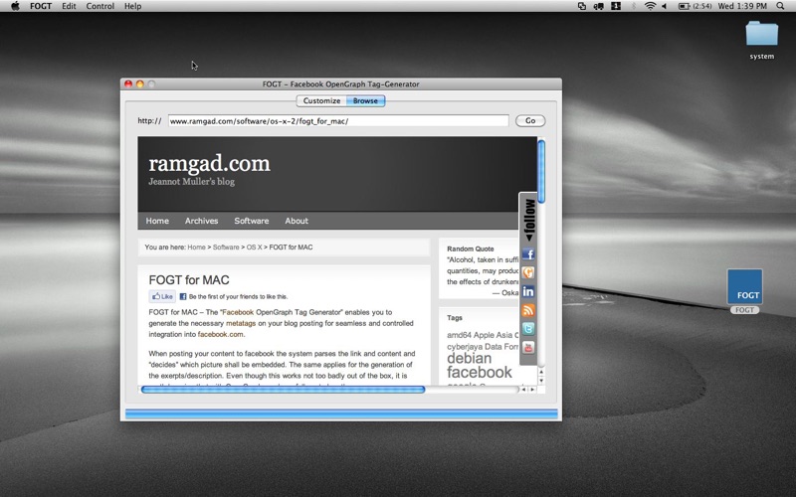The image size is (796, 497).
Task: Open the Edit menu
Action: [69, 6]
